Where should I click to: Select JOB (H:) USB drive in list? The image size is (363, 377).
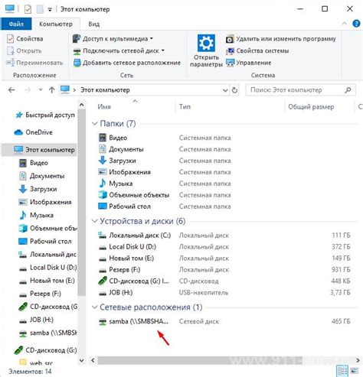116,293
